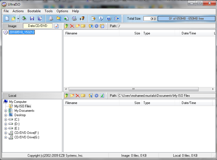Click the 650MB capacity bar
This screenshot has width=217, height=160.
(186, 19)
